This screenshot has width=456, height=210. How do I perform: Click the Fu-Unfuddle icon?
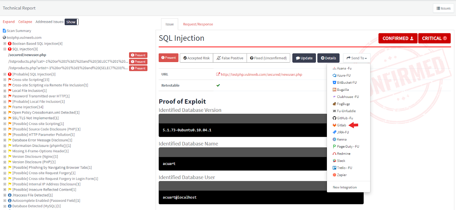coord(334,111)
